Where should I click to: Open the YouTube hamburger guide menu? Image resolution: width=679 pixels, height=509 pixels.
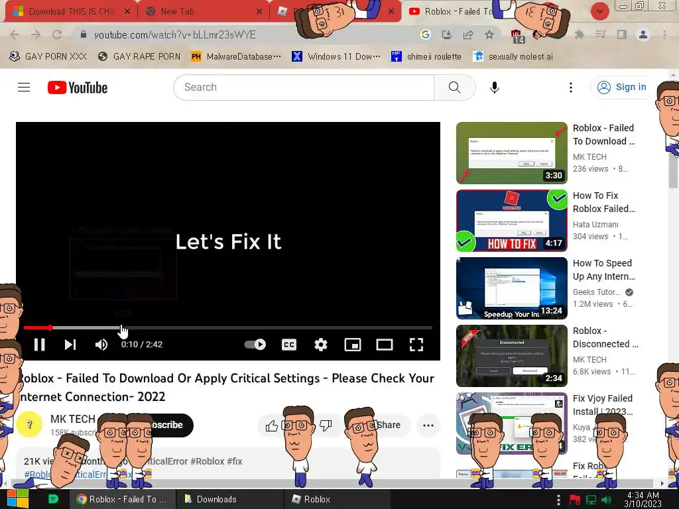pos(24,87)
